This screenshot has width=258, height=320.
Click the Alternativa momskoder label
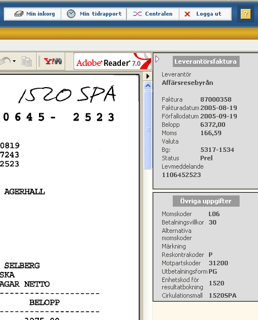177,235
